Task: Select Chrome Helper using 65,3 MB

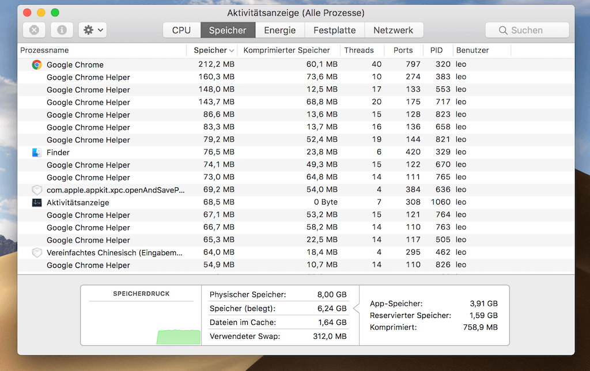Action: click(88, 240)
